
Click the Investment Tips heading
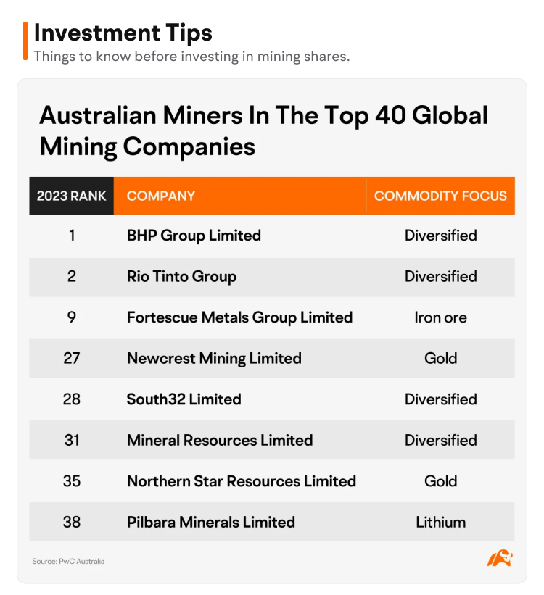pos(123,33)
